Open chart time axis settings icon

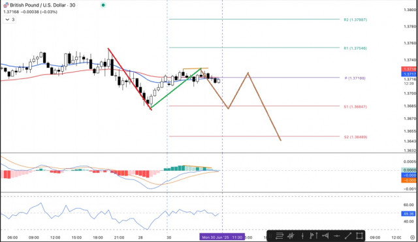coord(412,237)
